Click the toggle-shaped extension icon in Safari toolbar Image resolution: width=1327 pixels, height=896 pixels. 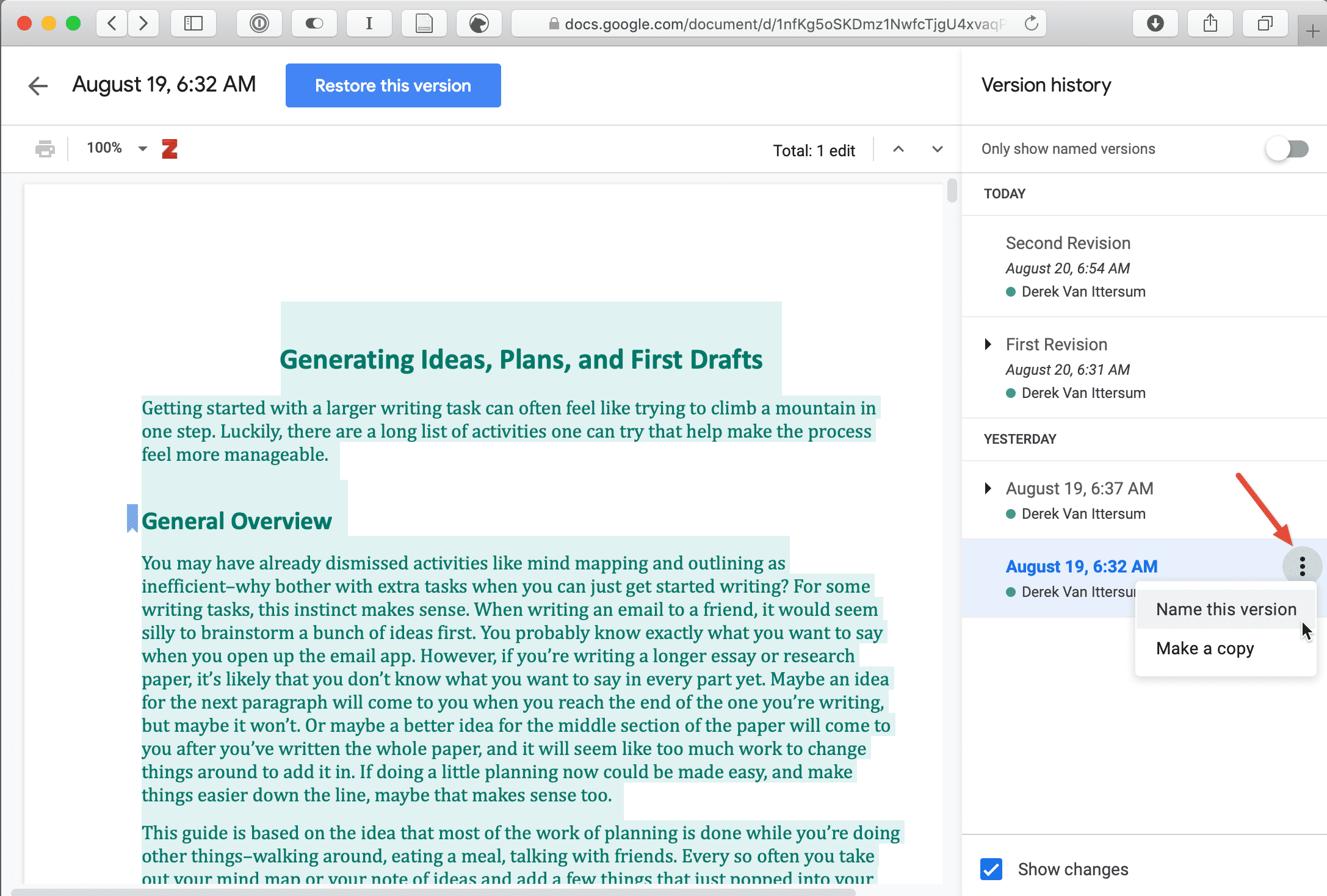point(314,24)
